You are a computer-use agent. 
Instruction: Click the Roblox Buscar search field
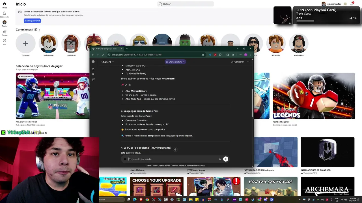(x=186, y=4)
